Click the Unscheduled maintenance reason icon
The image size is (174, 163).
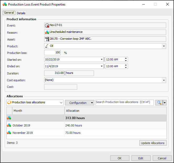pos(47,32)
